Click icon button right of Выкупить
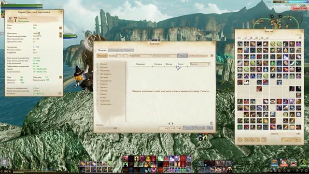The width and height of the screenshot is (309, 174). pyautogui.click(x=210, y=128)
